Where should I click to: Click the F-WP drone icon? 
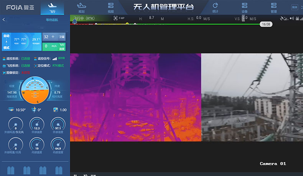(x=116, y=18)
